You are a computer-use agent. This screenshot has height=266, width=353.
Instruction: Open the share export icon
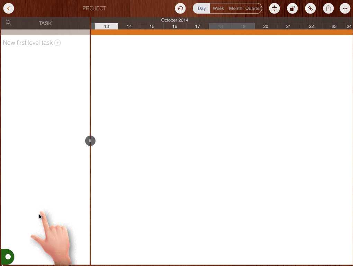click(x=328, y=8)
